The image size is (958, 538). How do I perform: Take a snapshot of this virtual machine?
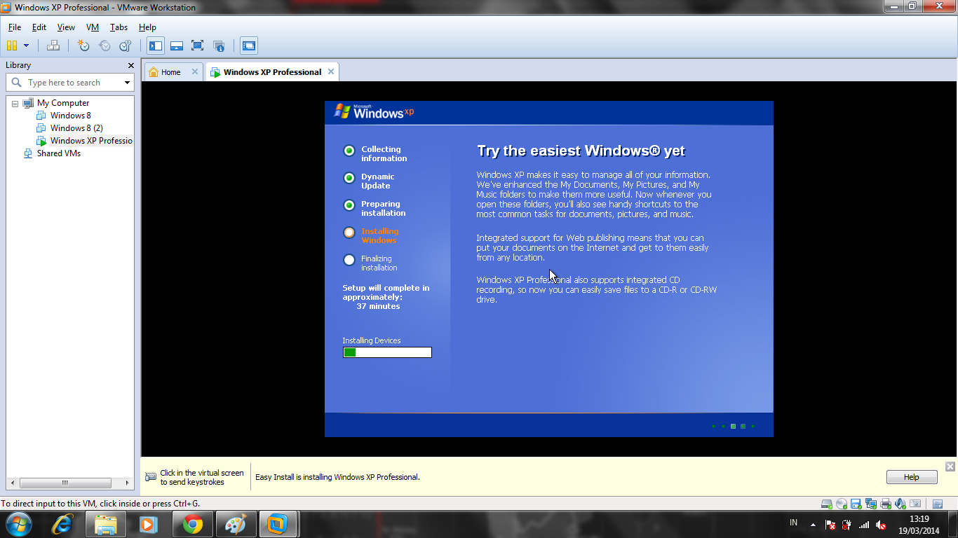(x=83, y=46)
